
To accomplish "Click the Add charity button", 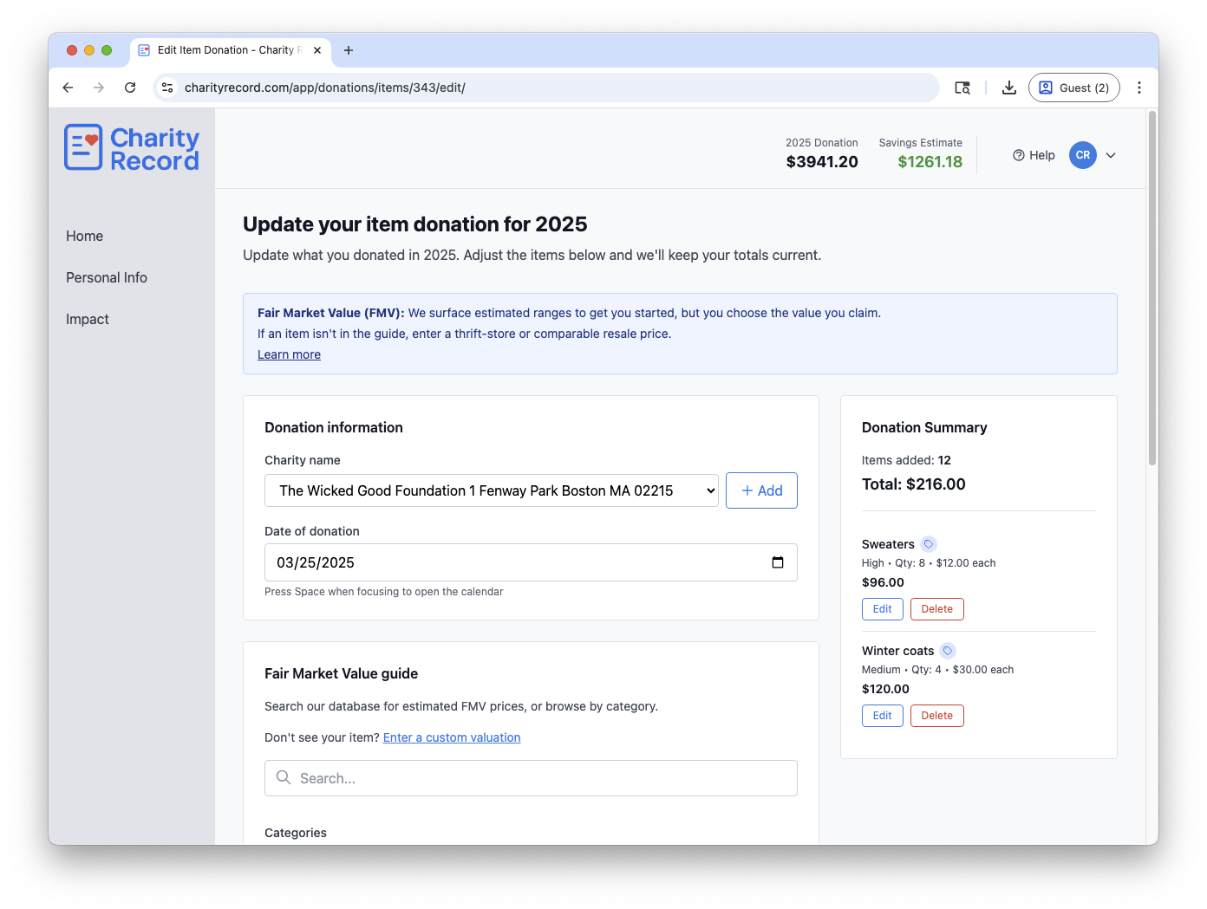I will pos(761,490).
